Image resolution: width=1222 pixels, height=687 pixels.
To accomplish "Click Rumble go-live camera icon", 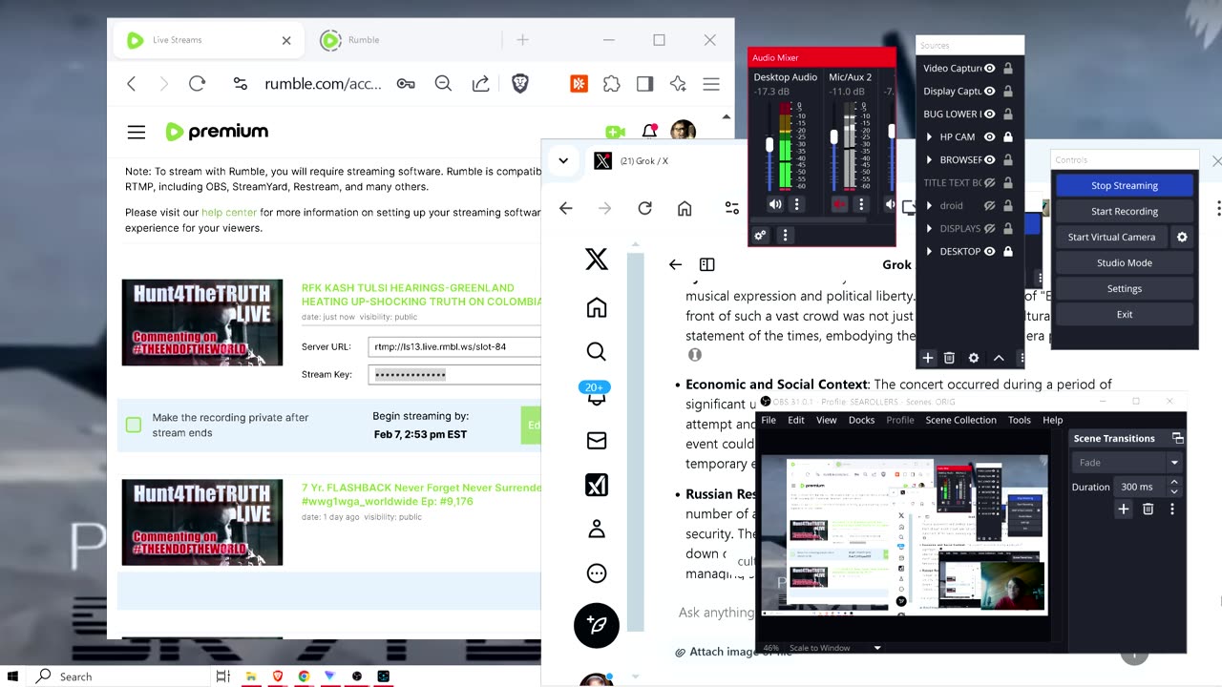I will click(615, 132).
